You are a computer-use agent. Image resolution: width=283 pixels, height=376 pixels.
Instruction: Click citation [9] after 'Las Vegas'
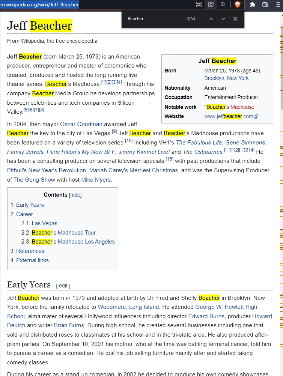point(114,131)
